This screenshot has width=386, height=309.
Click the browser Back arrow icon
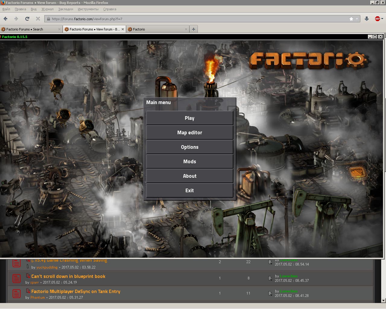click(5, 19)
